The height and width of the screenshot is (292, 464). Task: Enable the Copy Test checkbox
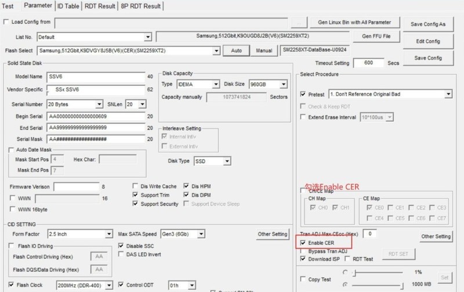(x=303, y=279)
